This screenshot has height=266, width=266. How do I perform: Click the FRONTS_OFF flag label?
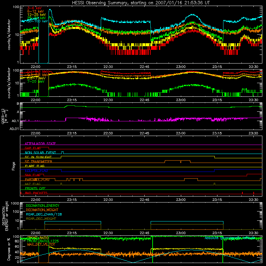35,188
